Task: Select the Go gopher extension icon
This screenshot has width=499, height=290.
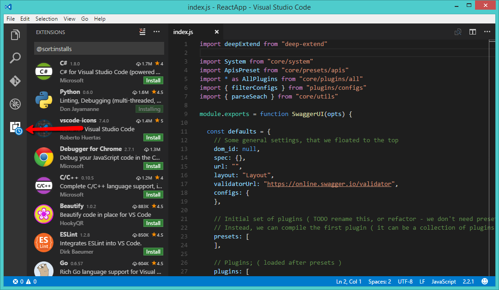Action: click(44, 269)
